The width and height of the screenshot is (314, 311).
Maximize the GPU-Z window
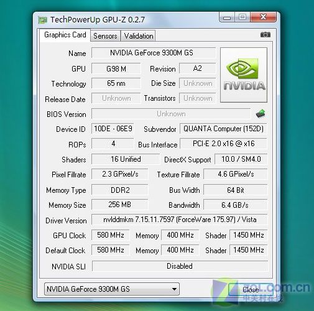[242, 17]
